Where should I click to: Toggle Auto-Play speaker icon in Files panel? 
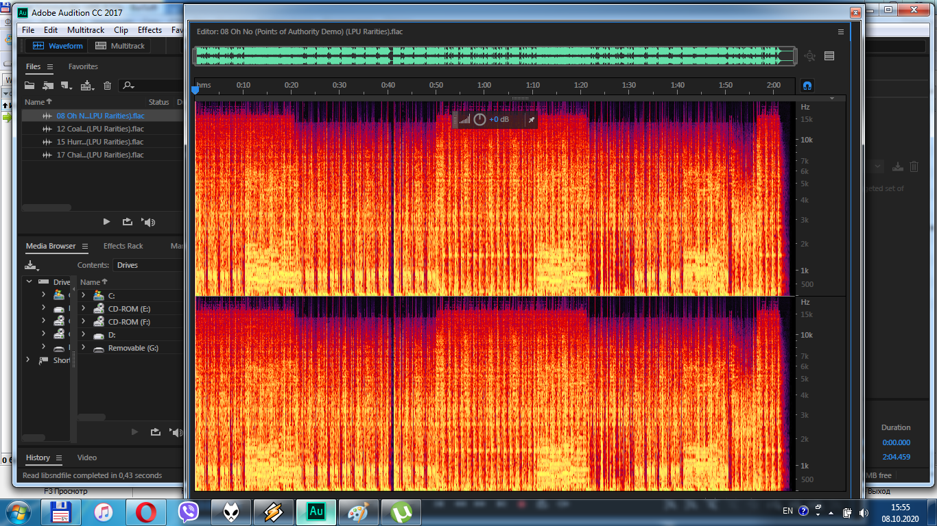[x=148, y=222]
